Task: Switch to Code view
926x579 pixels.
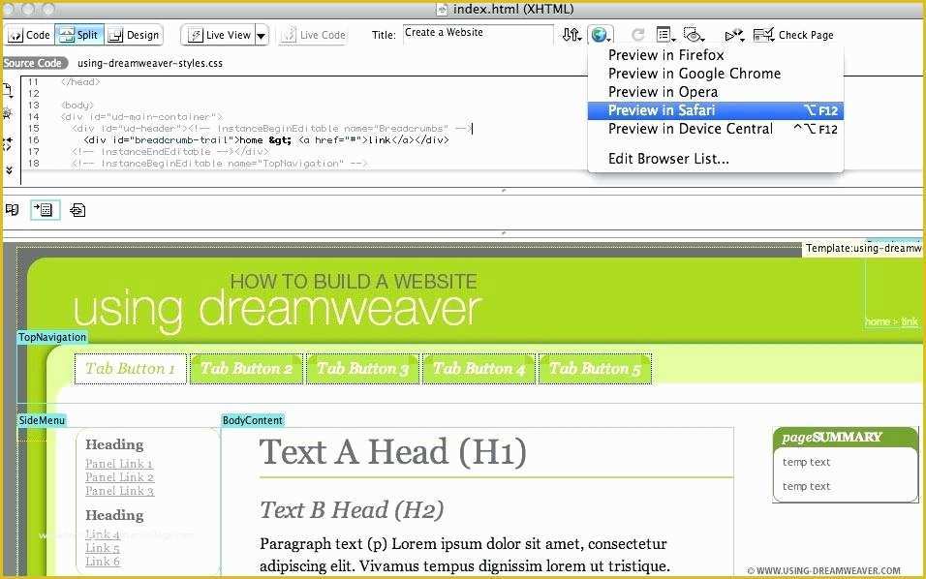Action: 29,35
